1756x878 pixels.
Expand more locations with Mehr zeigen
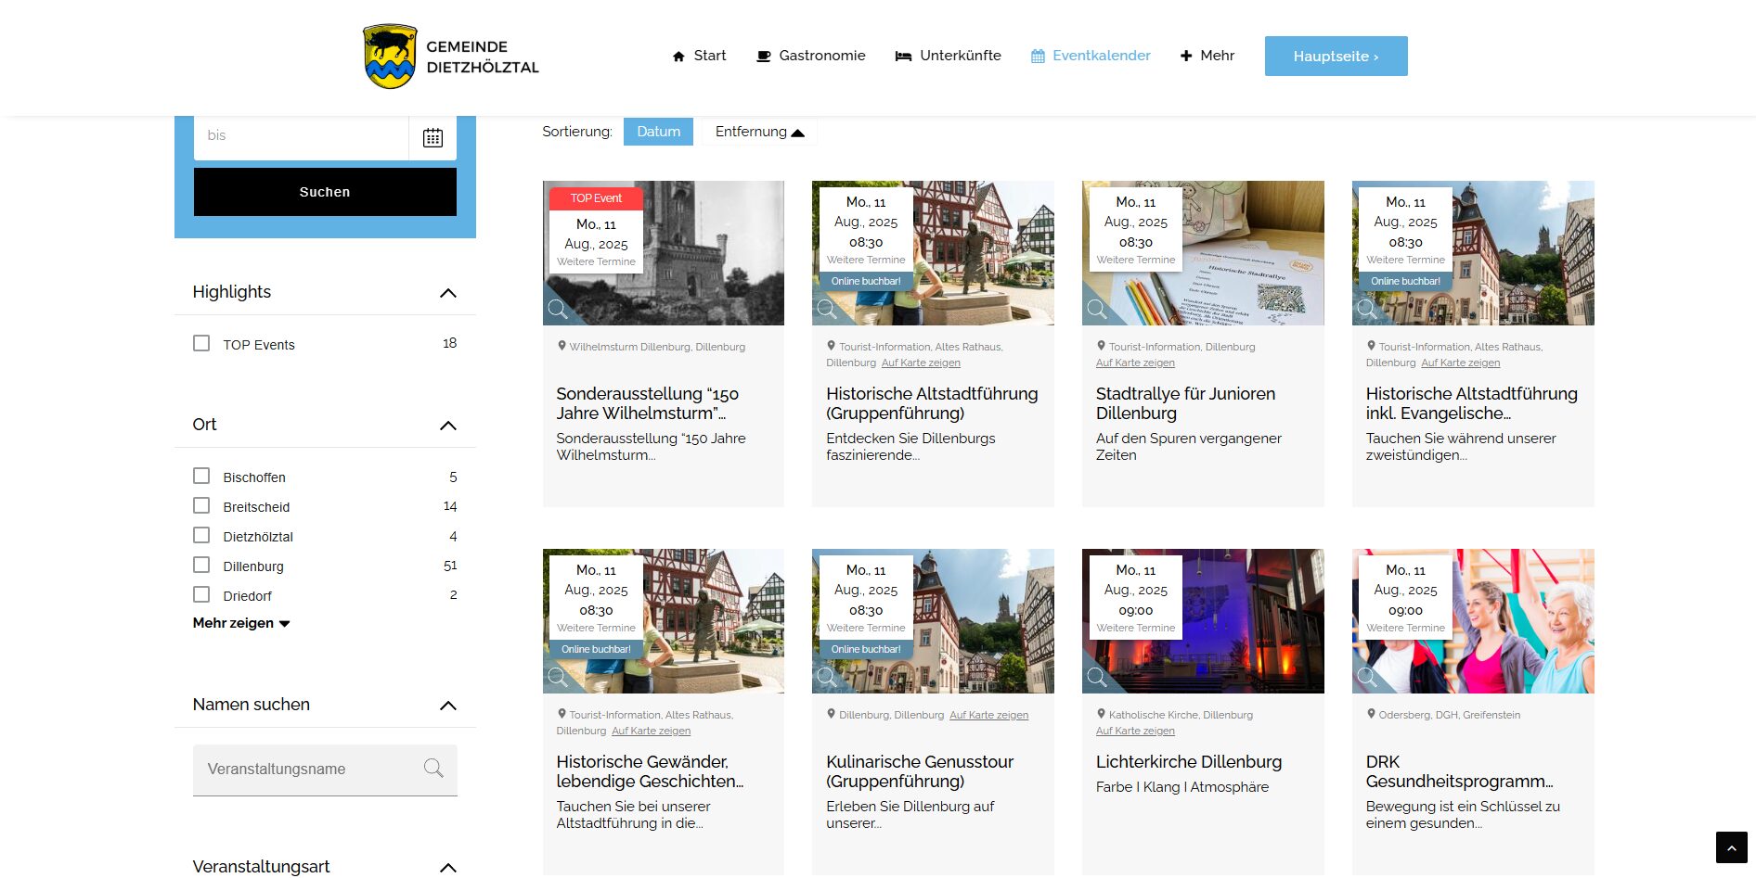[x=240, y=623]
